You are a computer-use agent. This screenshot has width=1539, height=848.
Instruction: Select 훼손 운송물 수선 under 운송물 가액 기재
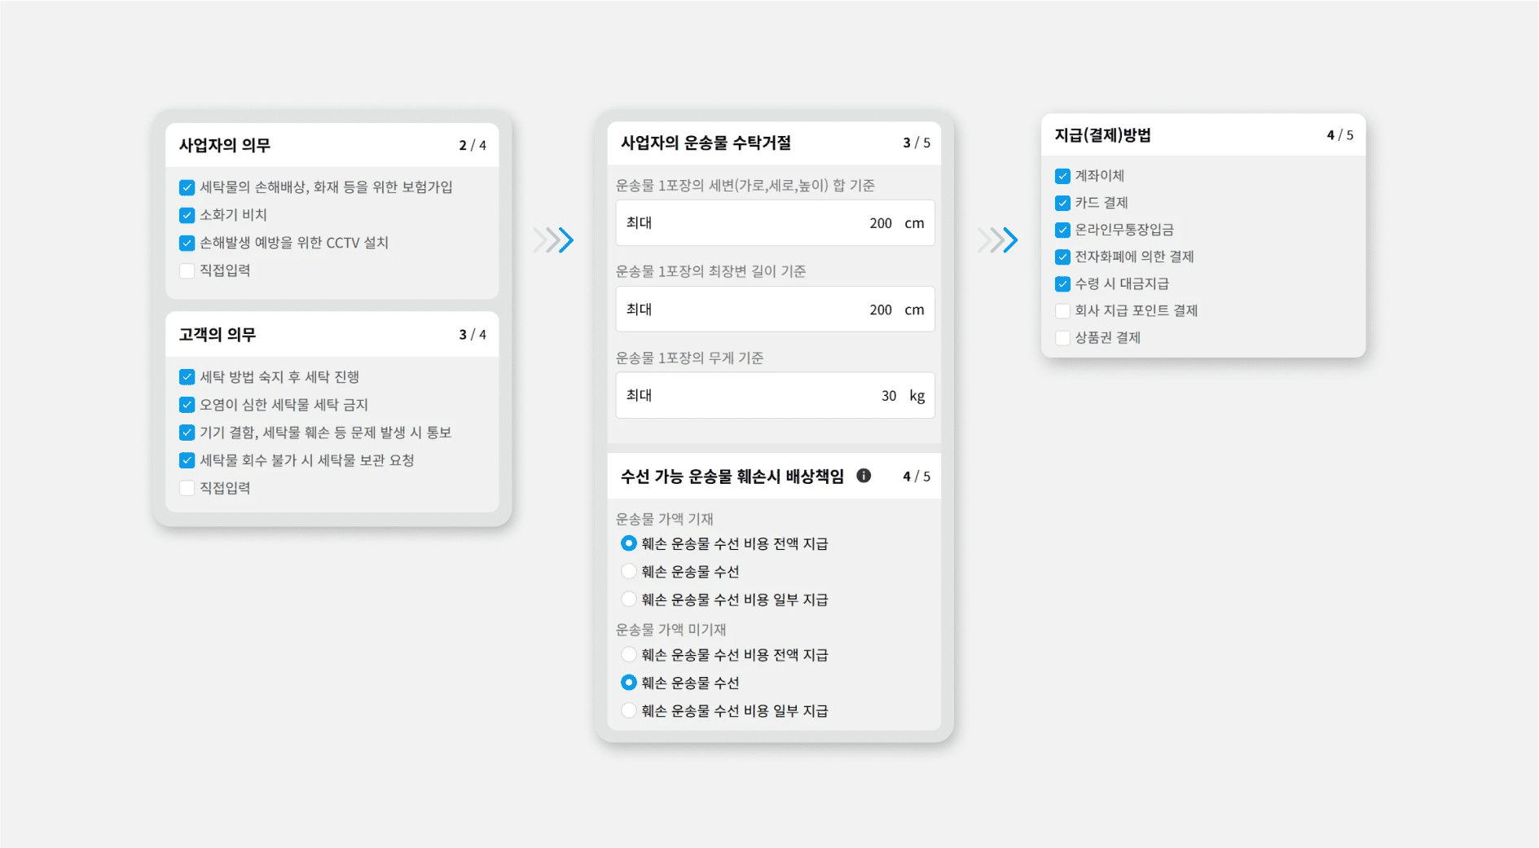point(628,571)
